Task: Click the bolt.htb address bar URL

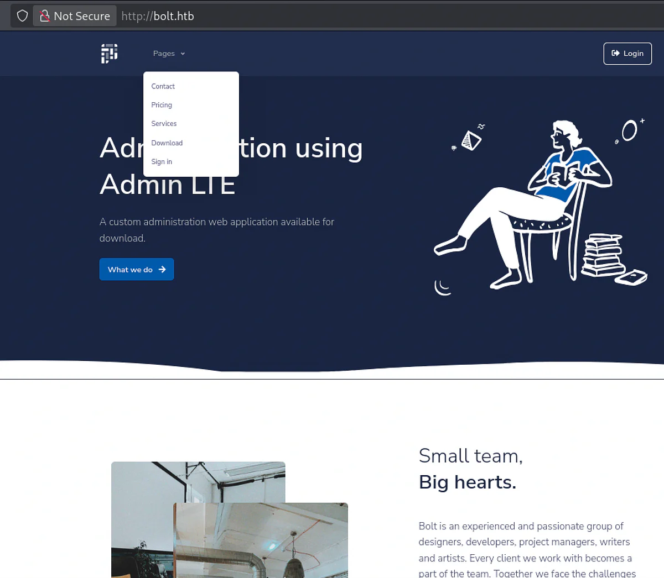Action: [x=158, y=16]
